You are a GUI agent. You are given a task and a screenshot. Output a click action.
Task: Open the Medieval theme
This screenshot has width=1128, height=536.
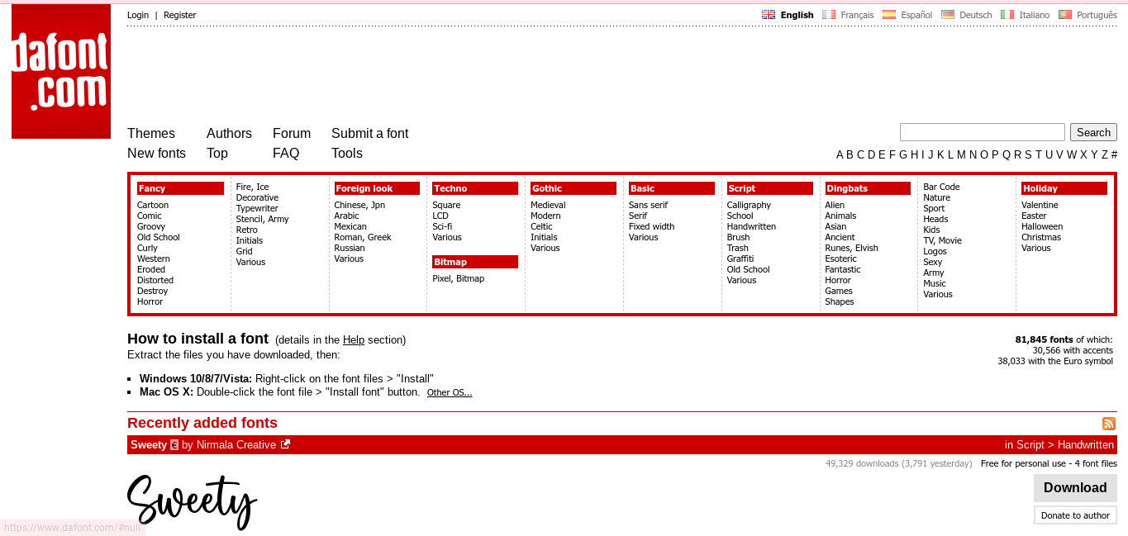point(548,205)
